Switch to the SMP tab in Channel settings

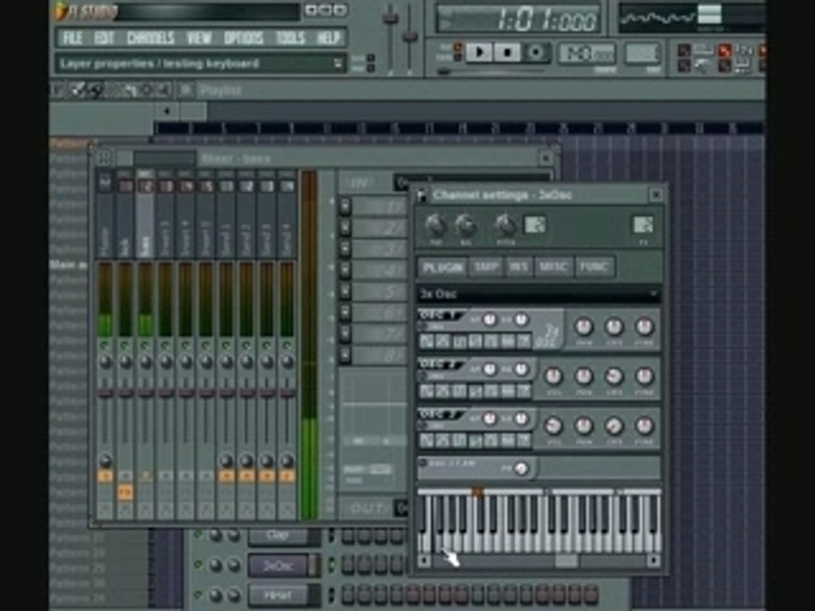coord(486,267)
